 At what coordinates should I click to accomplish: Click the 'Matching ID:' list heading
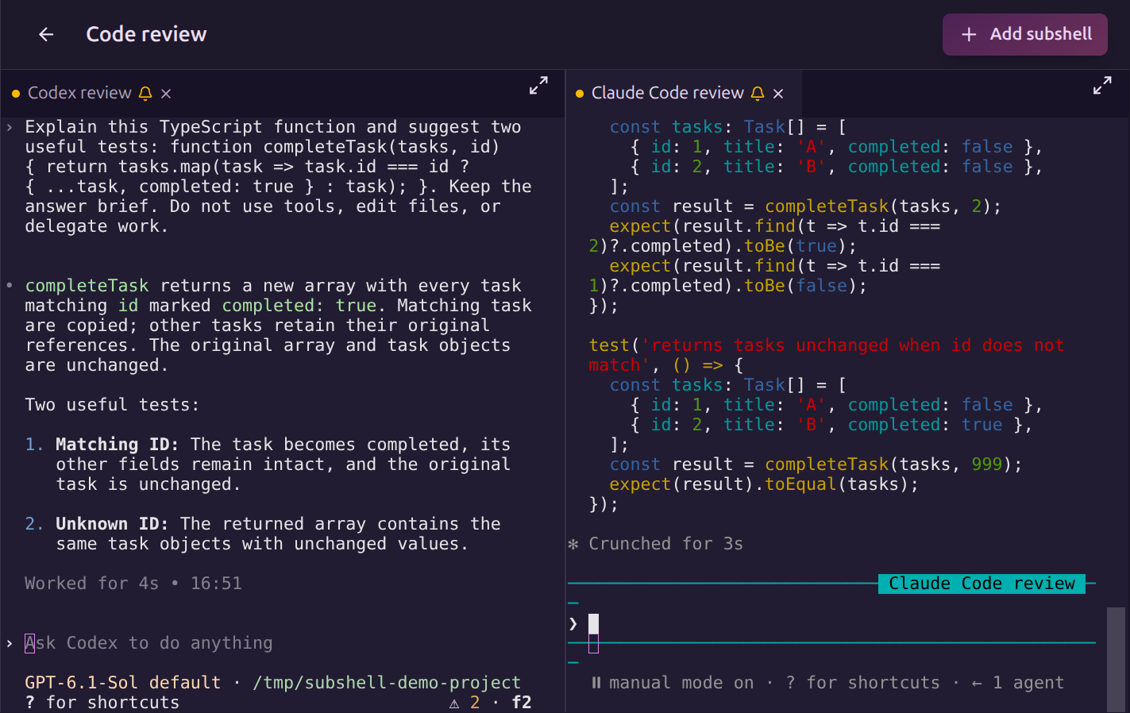click(118, 445)
